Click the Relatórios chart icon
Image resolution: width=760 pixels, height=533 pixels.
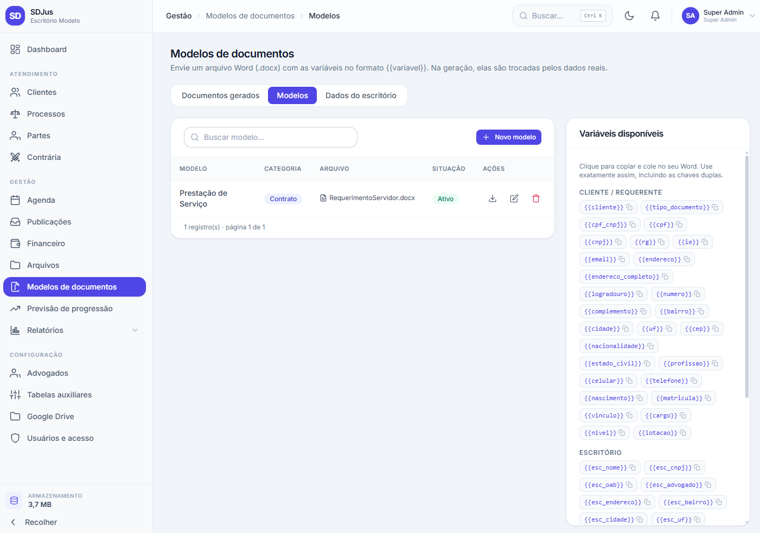coord(15,330)
